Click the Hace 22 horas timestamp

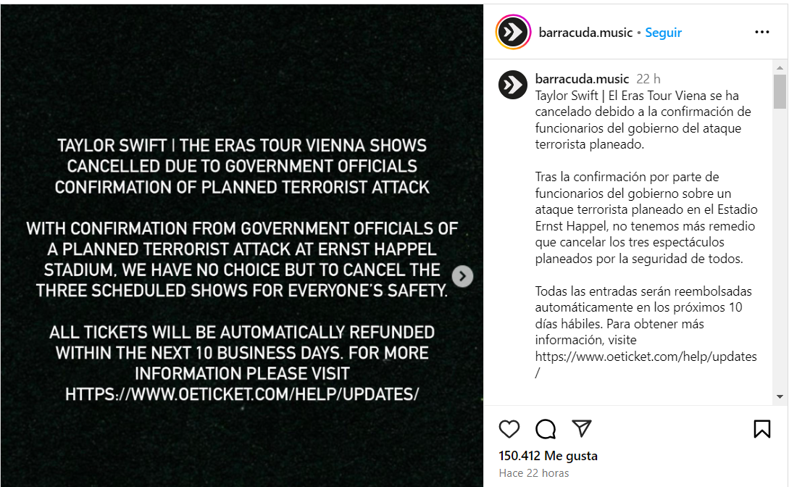[534, 473]
